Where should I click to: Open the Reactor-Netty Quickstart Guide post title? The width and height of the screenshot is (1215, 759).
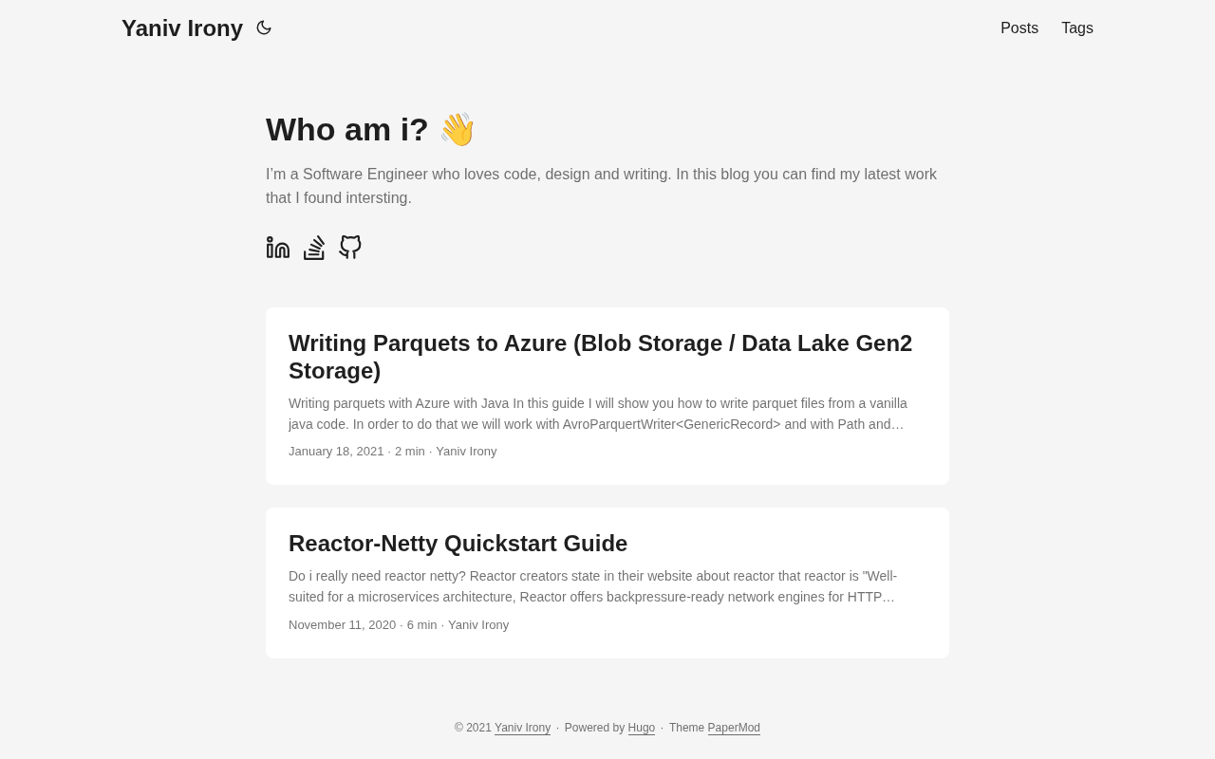[458, 544]
